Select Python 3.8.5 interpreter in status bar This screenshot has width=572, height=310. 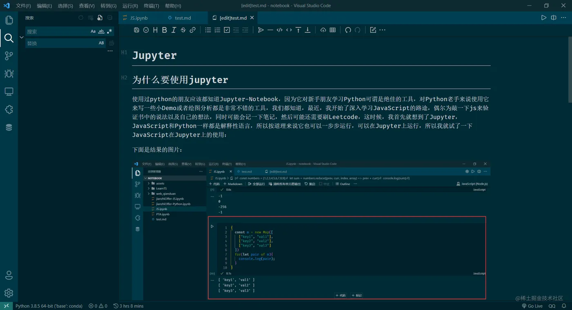click(x=49, y=306)
